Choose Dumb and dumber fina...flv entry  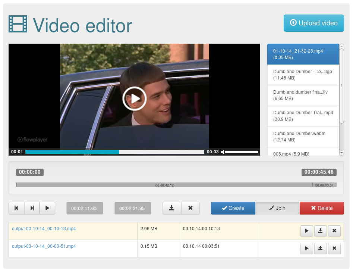[303, 95]
